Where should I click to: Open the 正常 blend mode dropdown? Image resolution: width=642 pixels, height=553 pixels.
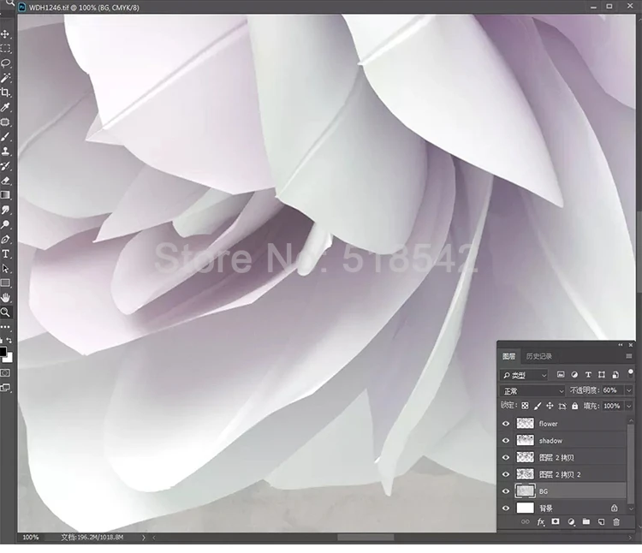coord(532,391)
